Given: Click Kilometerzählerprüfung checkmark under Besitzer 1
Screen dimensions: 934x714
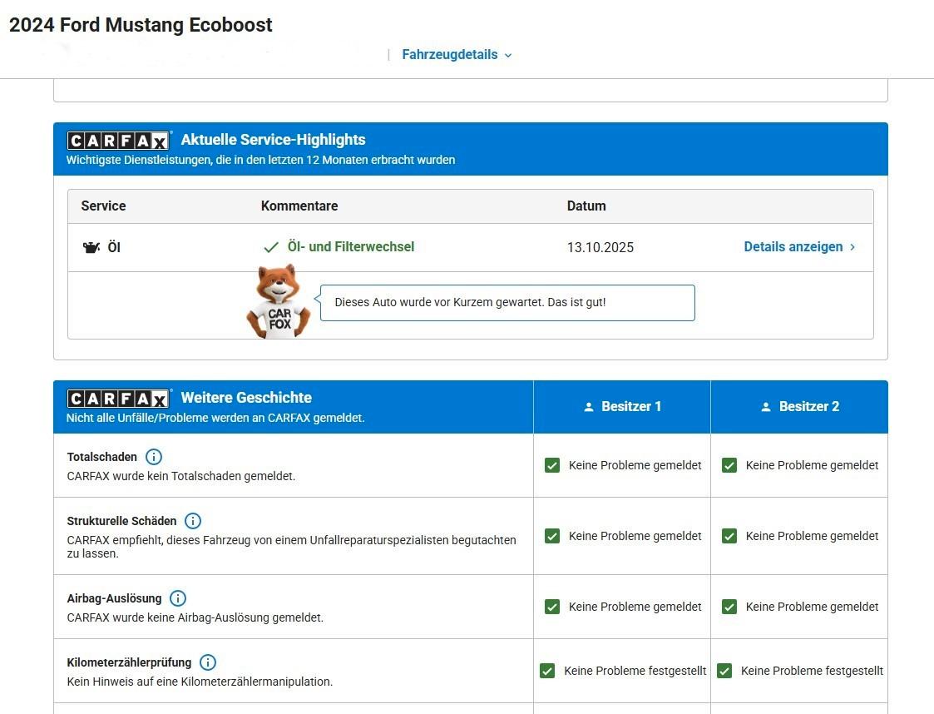Looking at the screenshot, I should tap(547, 671).
